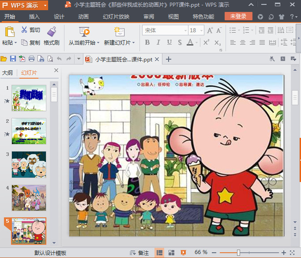Viewport: 301px width, 258px height.
Task: Close the 课件.ppt document tab
Action: (x=157, y=59)
